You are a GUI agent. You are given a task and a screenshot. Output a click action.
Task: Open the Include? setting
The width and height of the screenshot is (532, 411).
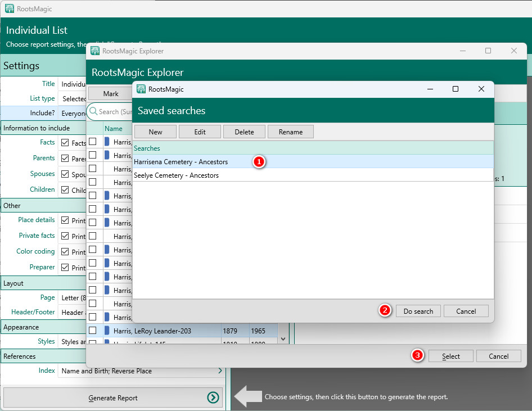[x=72, y=113]
